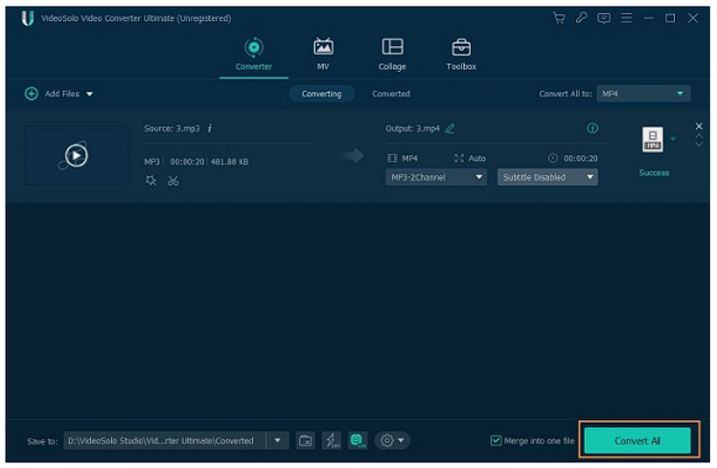
Task: Click the Convert All button
Action: (x=637, y=440)
